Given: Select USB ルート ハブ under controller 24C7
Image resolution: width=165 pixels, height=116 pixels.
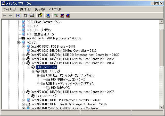Looking at the screenshot, I should point(46,96).
